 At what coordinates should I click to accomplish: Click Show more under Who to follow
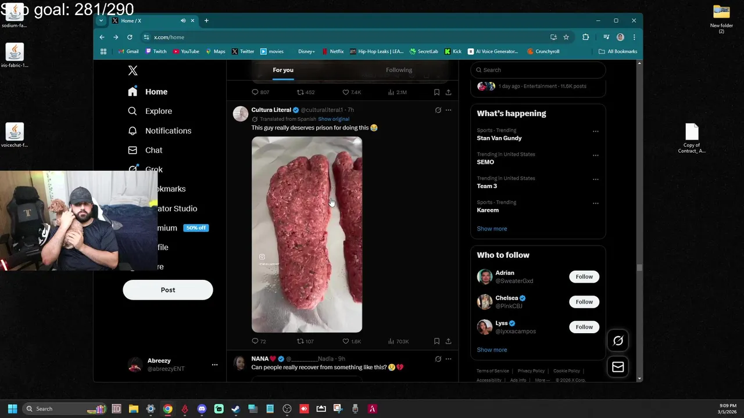pyautogui.click(x=492, y=350)
